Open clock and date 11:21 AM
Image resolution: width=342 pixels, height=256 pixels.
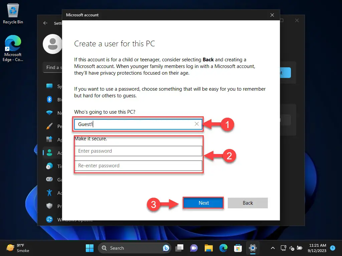tap(317, 248)
